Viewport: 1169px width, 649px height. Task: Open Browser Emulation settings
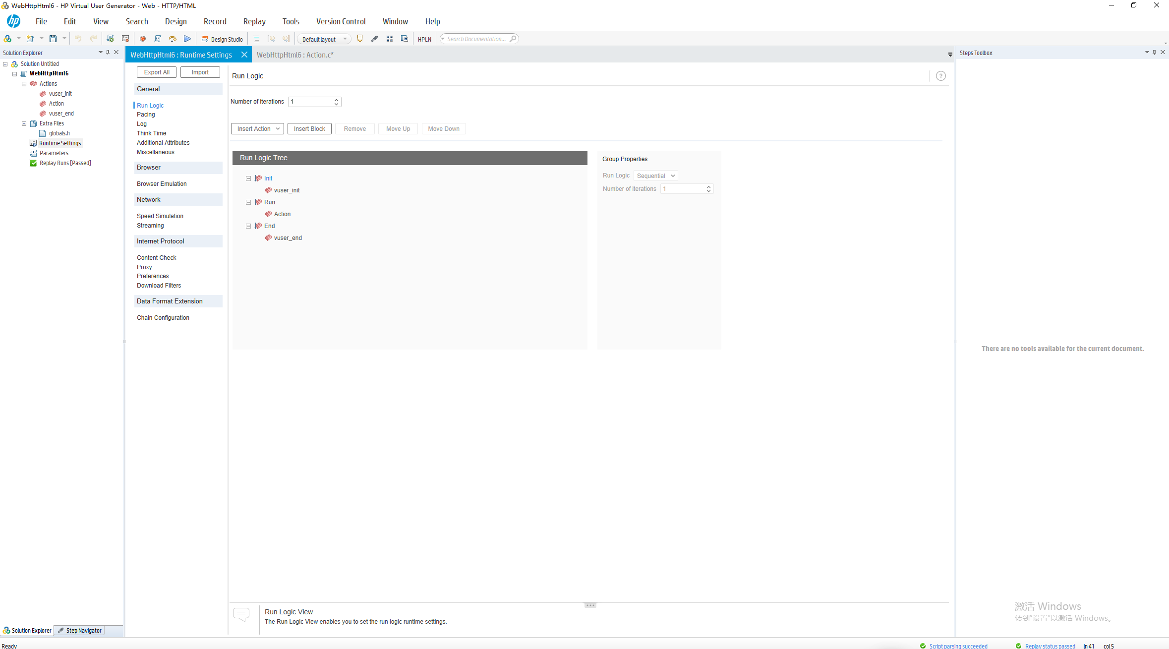pyautogui.click(x=162, y=184)
